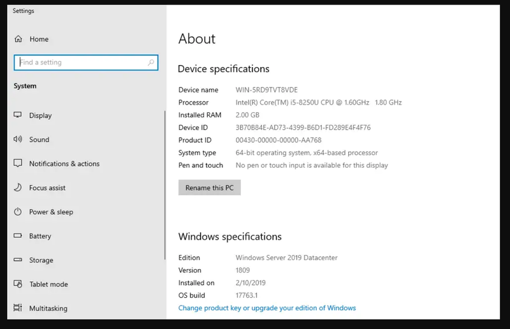The height and width of the screenshot is (329, 510).
Task: Click the Installed on label
Action: click(x=196, y=283)
